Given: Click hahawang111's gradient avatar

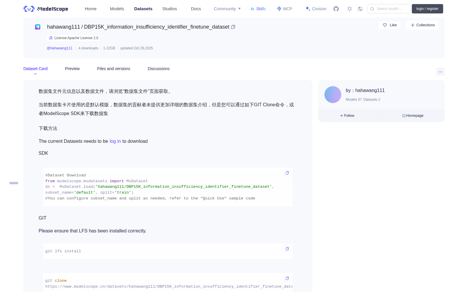Looking at the screenshot, I should click(333, 95).
